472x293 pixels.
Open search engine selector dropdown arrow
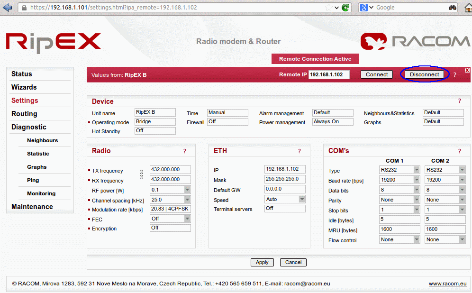click(x=371, y=8)
